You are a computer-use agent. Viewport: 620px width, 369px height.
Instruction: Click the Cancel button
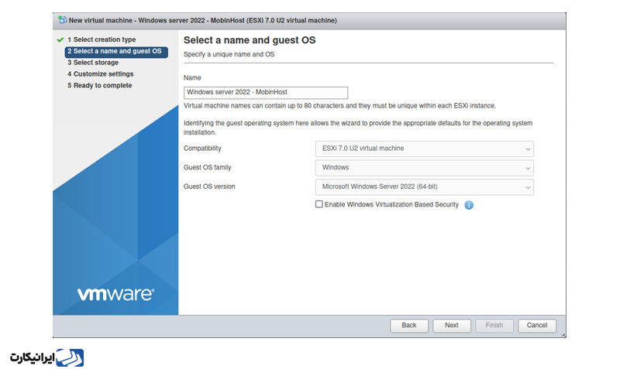pos(537,326)
